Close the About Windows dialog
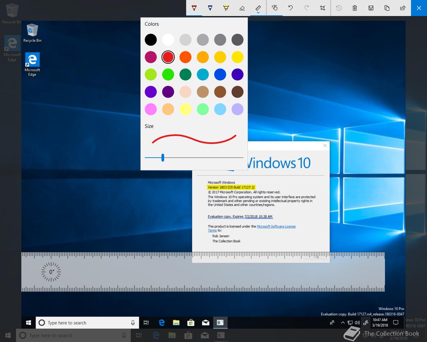427x342 pixels. [x=325, y=145]
